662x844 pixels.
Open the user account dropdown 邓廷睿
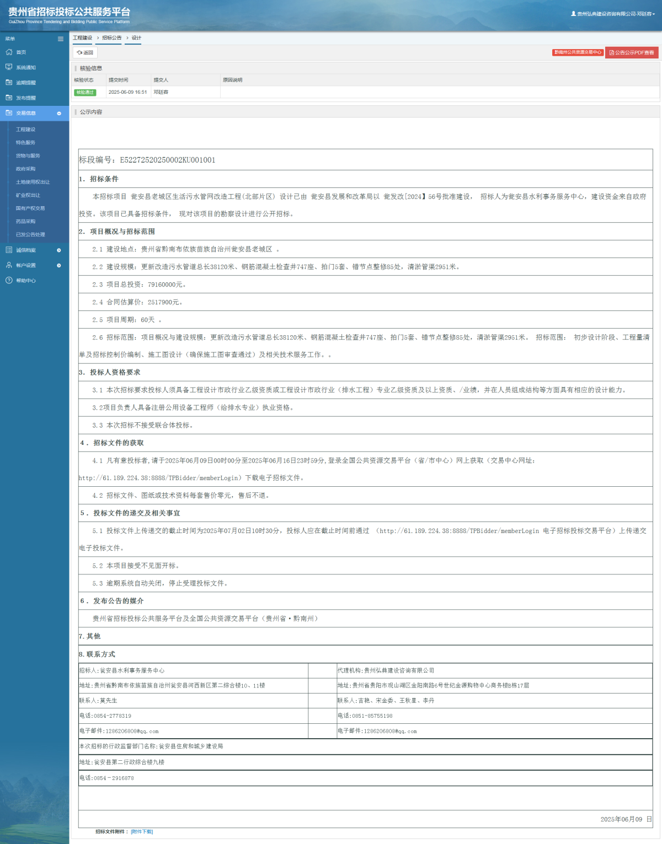pos(613,14)
